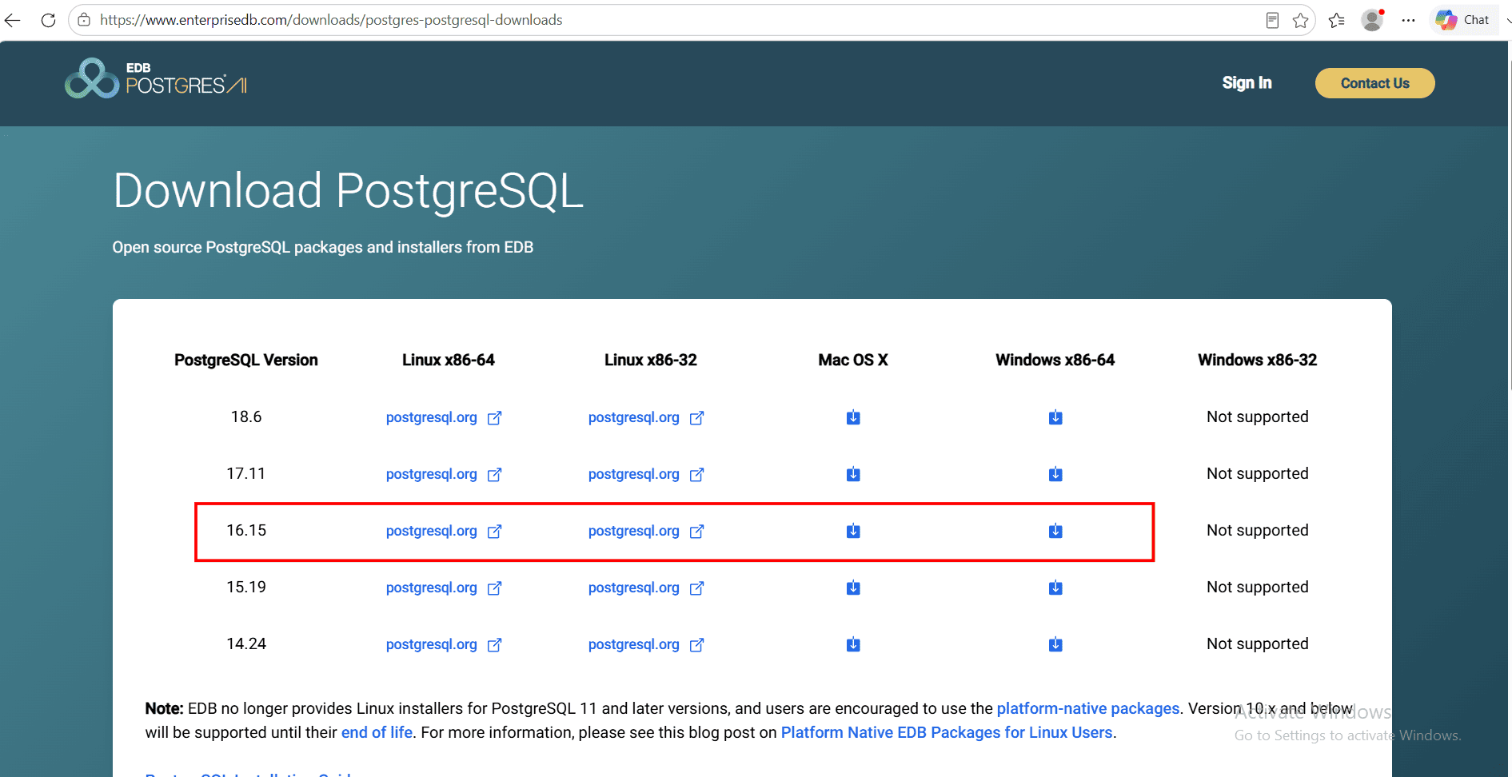This screenshot has width=1512, height=777.
Task: Download PostgreSQL 17.11 for Mac OS X
Action: [x=853, y=474]
